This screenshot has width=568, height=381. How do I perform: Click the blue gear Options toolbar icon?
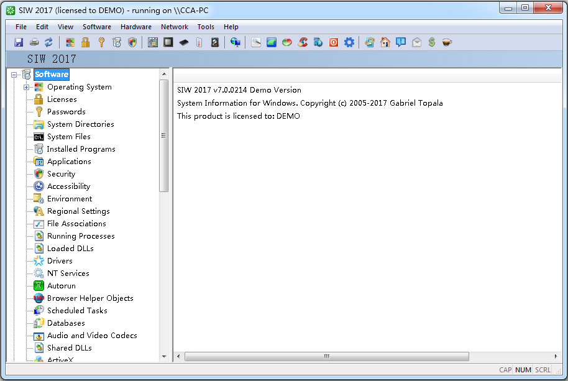click(349, 42)
